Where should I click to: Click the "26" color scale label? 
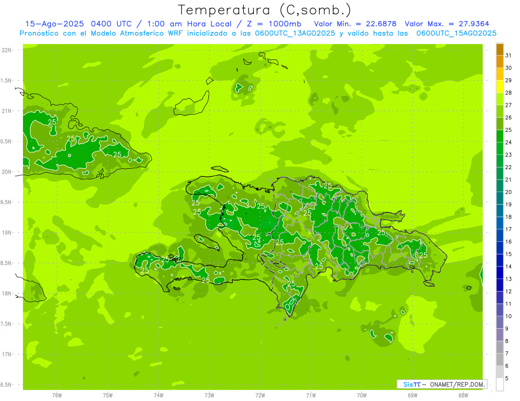click(x=508, y=118)
